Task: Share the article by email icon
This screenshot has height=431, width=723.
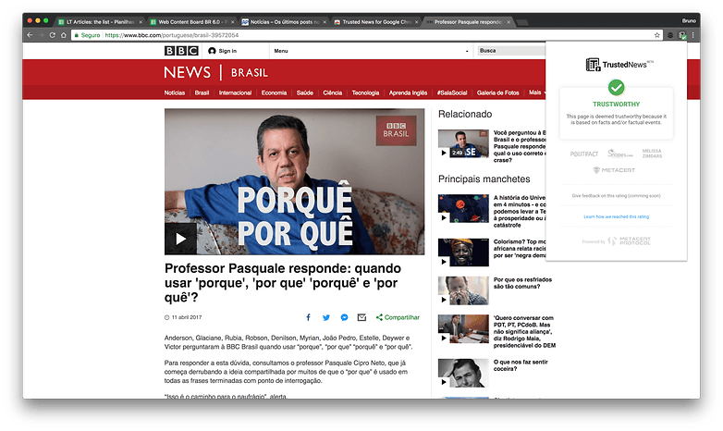Action: pos(361,317)
